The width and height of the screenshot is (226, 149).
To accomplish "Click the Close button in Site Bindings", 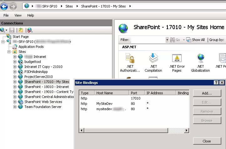I will point(207,141).
